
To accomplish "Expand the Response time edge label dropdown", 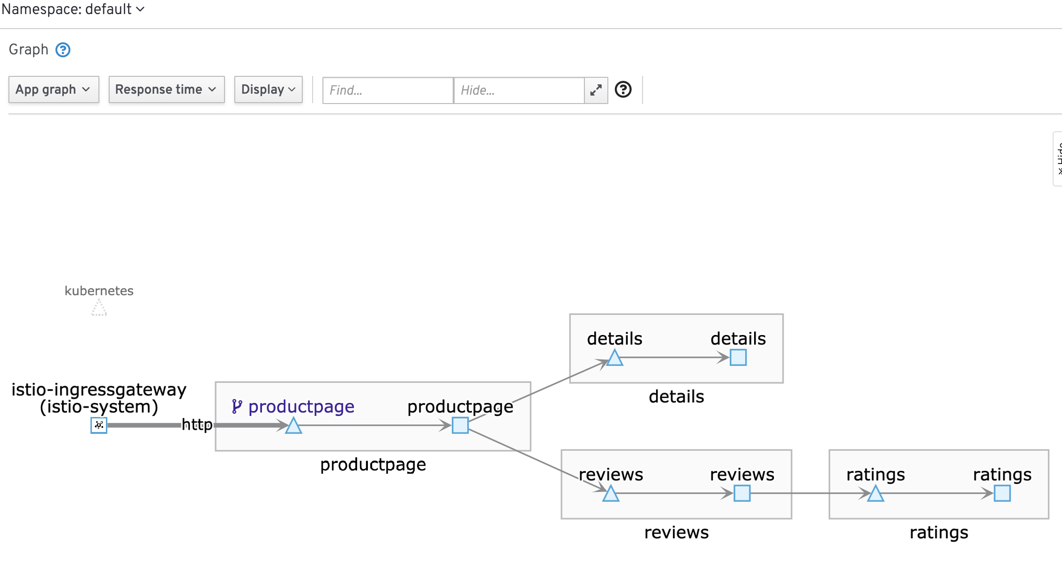I will [166, 89].
